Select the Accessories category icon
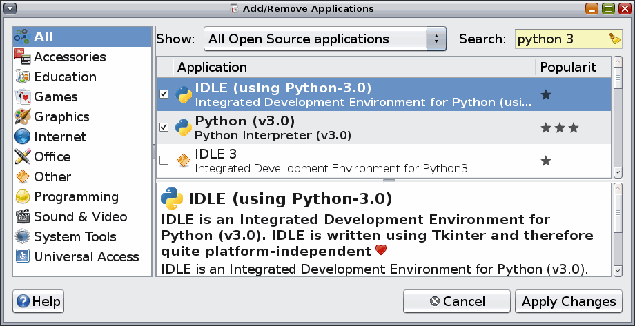This screenshot has height=326, width=635. click(22, 57)
